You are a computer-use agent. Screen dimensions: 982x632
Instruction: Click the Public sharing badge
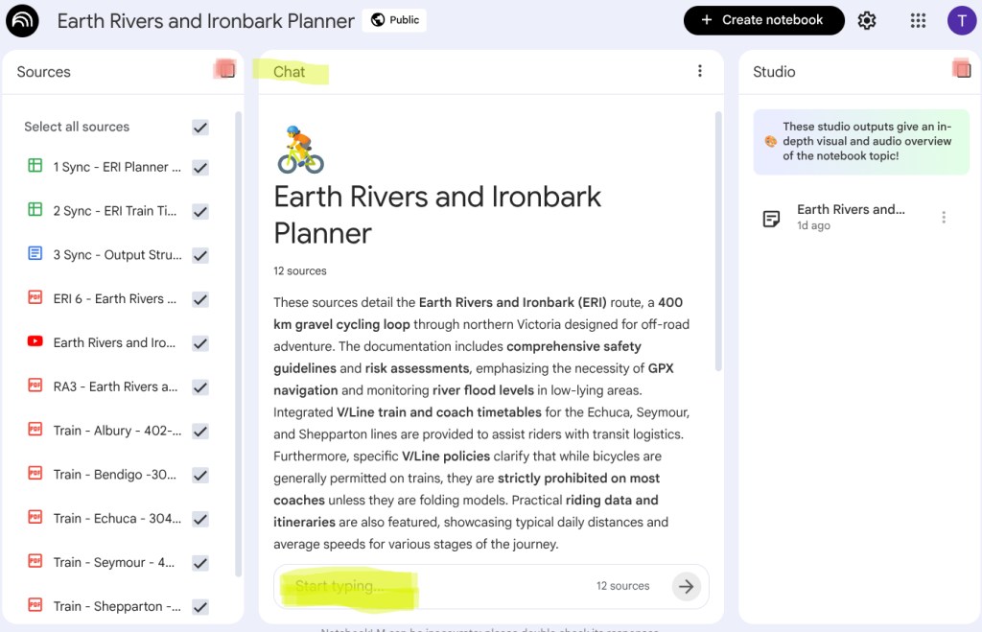coord(394,20)
